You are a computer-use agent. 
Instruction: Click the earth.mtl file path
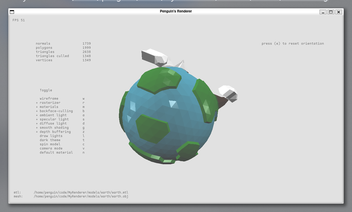pyautogui.click(x=81, y=193)
